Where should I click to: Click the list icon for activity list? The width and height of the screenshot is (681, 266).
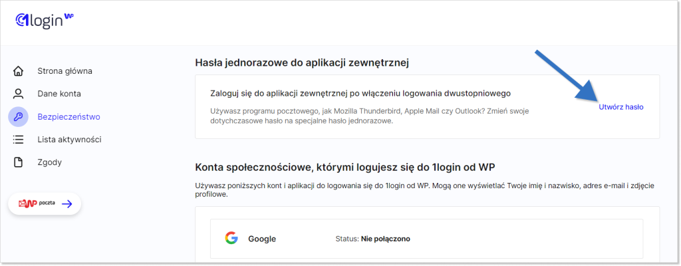pyautogui.click(x=18, y=140)
